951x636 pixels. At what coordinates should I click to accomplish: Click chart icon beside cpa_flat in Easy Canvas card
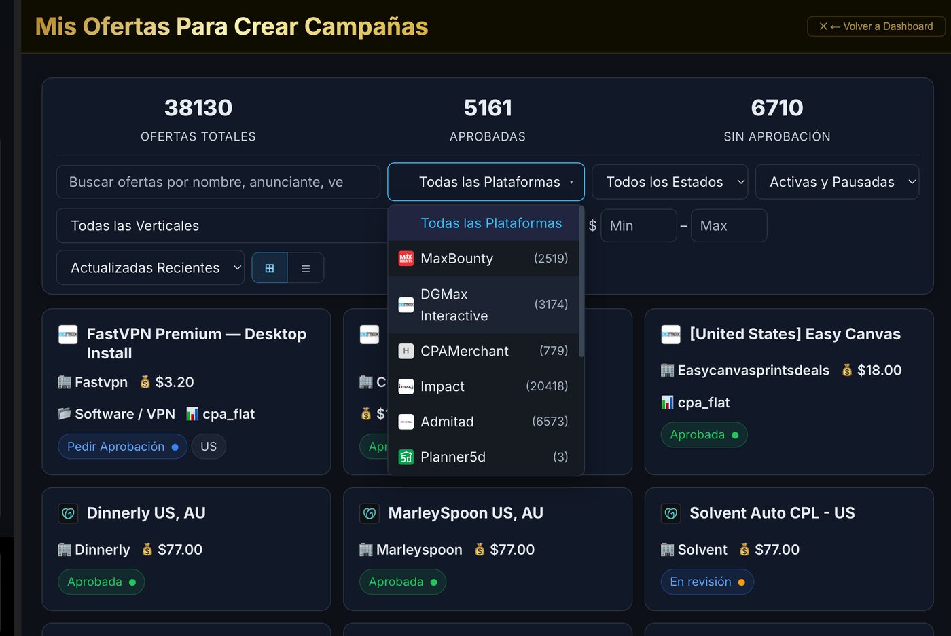point(667,403)
